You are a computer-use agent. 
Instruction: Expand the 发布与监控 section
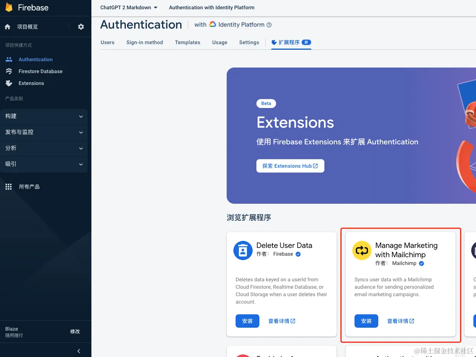(44, 132)
